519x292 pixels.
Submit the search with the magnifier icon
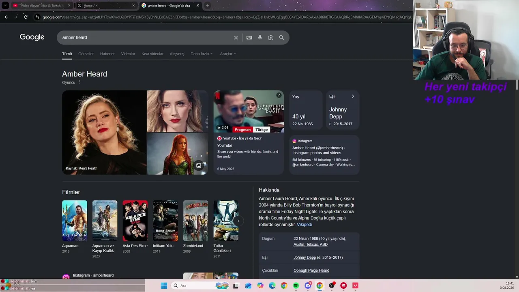(x=281, y=38)
